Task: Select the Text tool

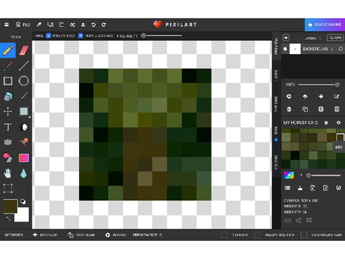Action: click(x=8, y=127)
